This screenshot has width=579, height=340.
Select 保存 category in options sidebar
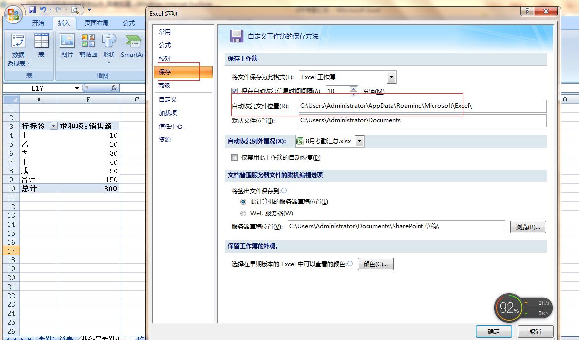183,72
